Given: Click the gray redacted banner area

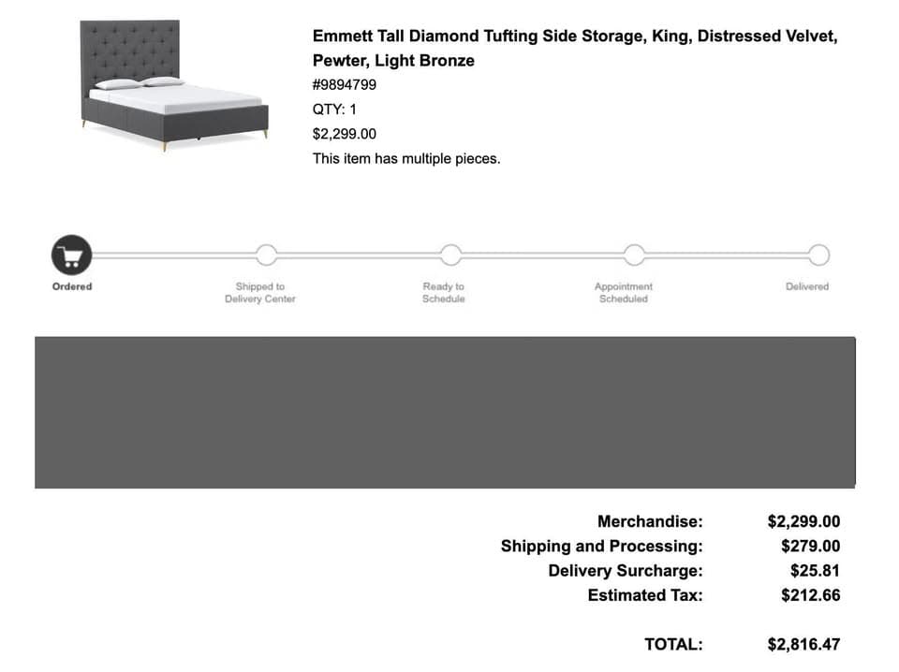Looking at the screenshot, I should 445,413.
